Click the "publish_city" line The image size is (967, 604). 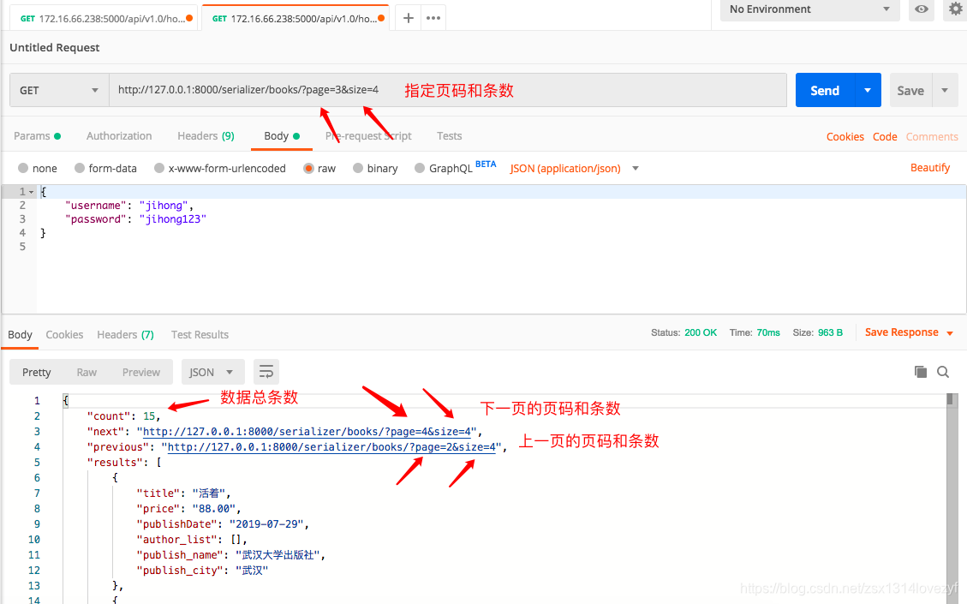tap(201, 571)
